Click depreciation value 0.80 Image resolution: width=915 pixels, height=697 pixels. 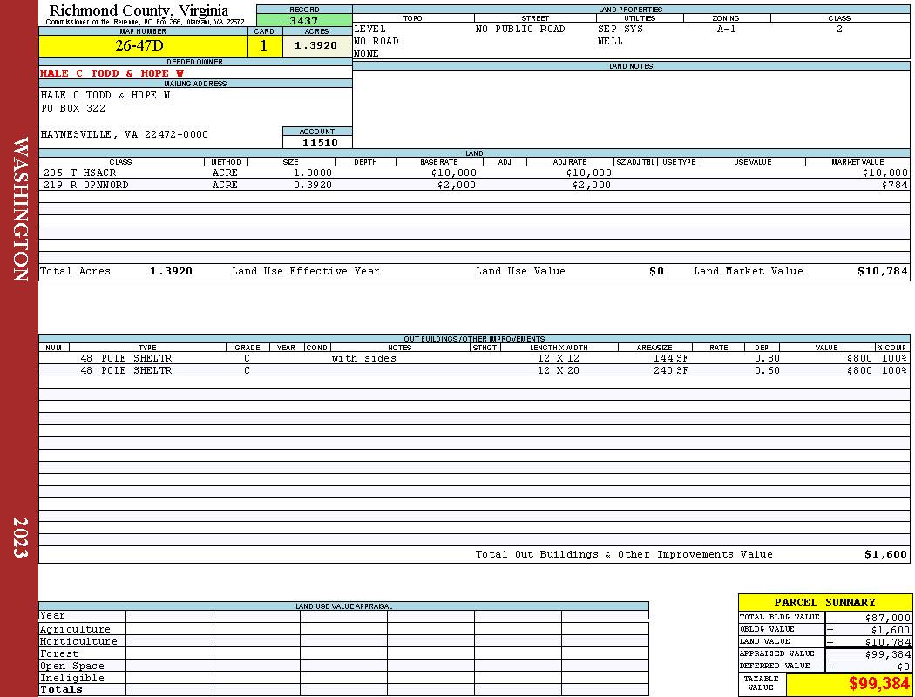point(767,359)
